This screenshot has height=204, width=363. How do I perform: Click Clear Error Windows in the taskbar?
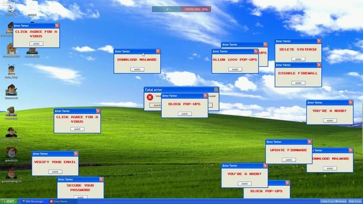(334, 202)
